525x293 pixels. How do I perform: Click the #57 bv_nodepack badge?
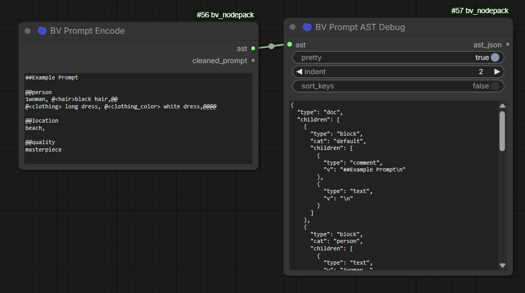480,11
